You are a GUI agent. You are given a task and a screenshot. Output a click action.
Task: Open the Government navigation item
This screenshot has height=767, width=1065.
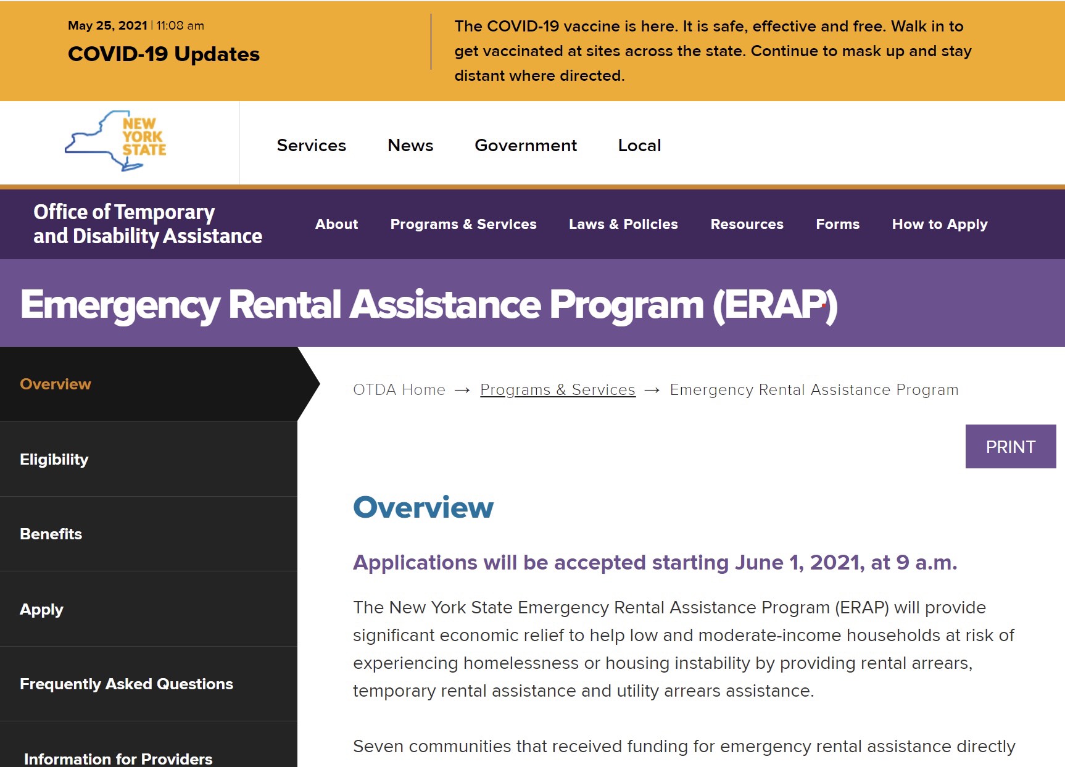coord(526,146)
